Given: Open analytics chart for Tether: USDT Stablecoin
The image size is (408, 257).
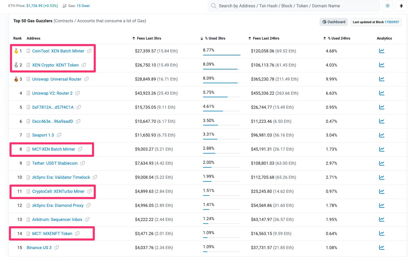Looking at the screenshot, I should [382, 163].
